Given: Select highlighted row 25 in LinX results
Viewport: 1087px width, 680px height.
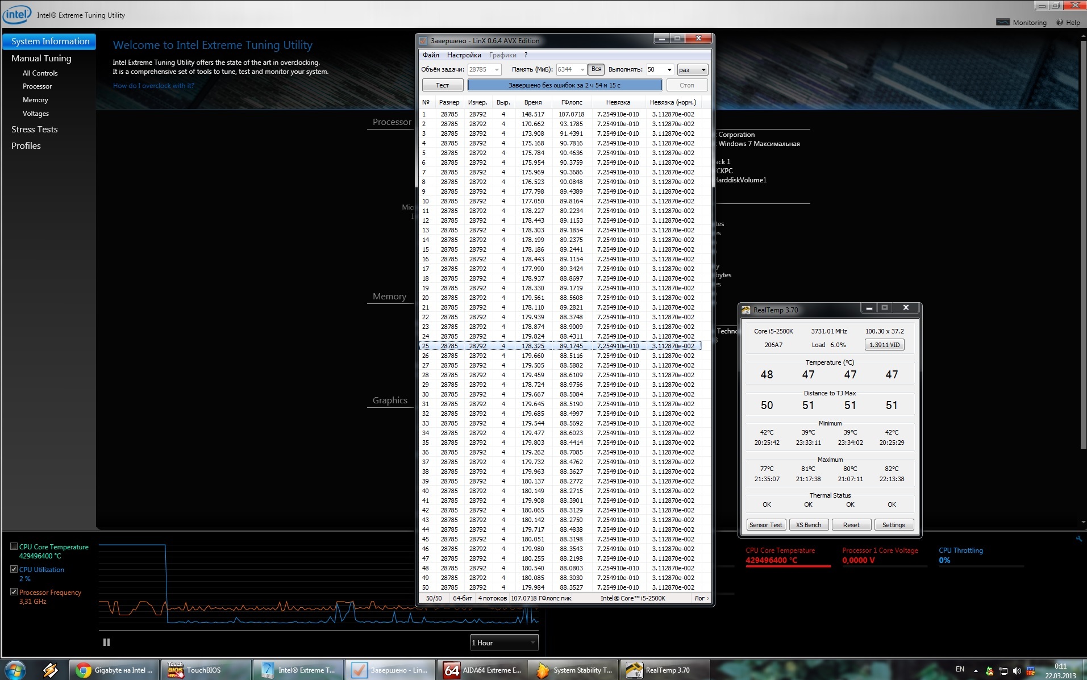Looking at the screenshot, I should (560, 346).
